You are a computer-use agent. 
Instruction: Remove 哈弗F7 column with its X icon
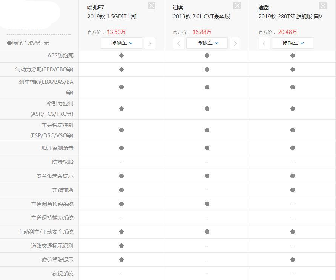(152, 6)
